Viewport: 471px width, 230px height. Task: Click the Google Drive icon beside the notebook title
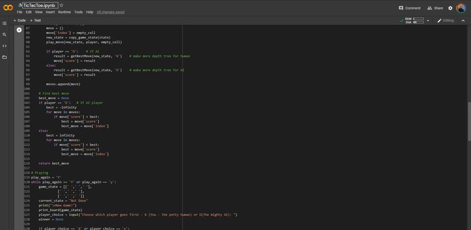tap(20, 5)
